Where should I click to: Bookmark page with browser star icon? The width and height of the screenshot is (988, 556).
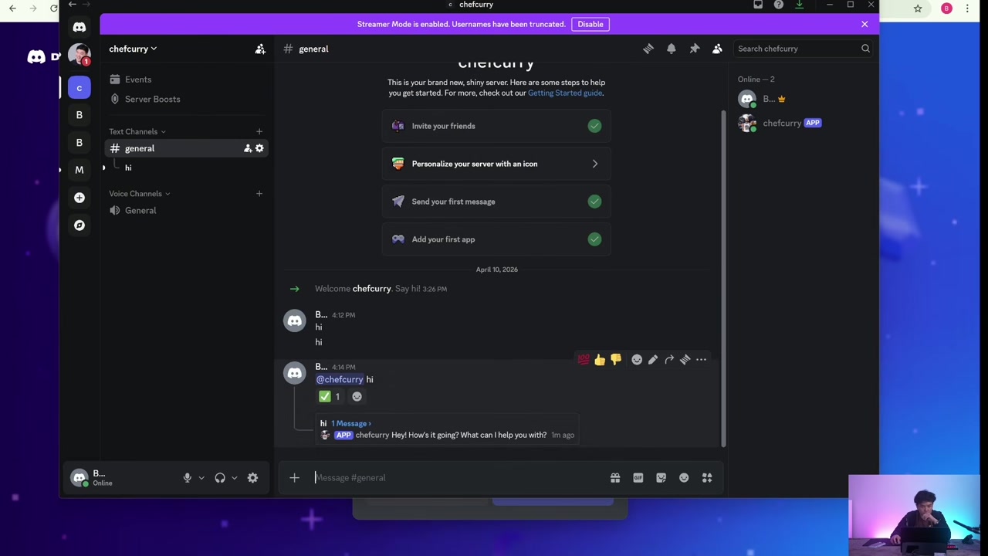(918, 8)
